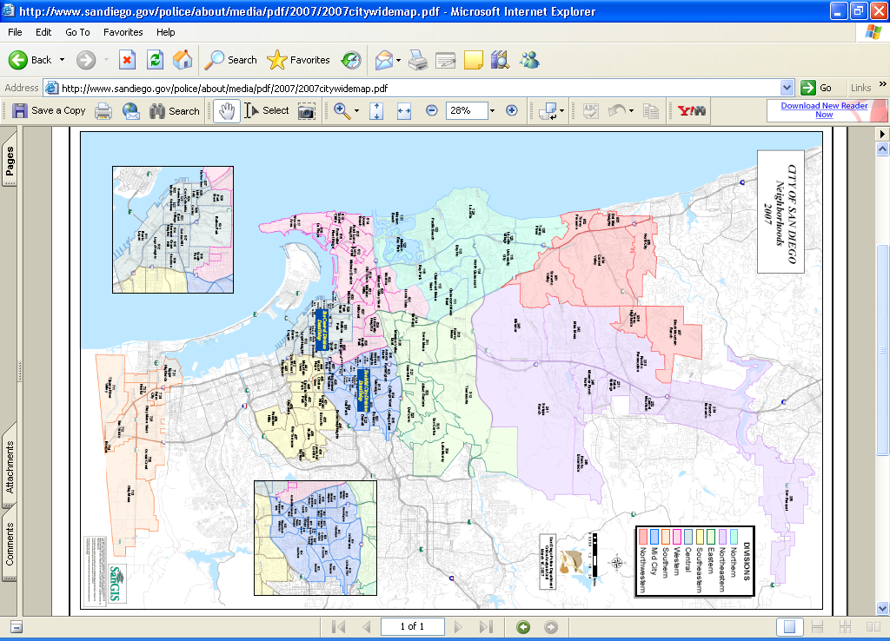Expand the address bar URL dropdown

pyautogui.click(x=787, y=88)
